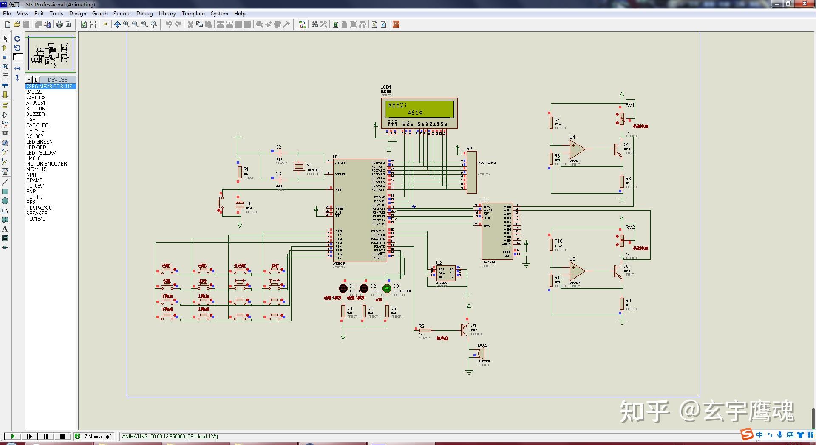Select the Subcircuit mode tool

[5, 95]
